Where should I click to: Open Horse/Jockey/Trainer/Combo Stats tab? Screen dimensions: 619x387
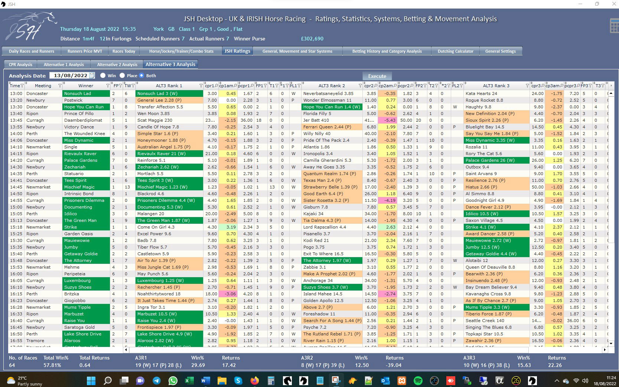(181, 51)
